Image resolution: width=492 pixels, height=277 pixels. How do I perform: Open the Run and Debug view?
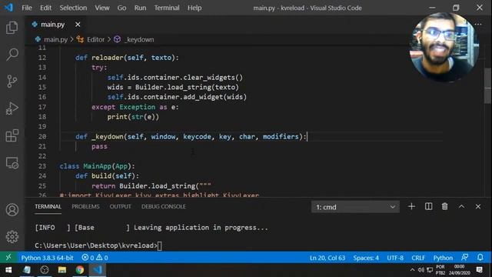click(x=12, y=108)
